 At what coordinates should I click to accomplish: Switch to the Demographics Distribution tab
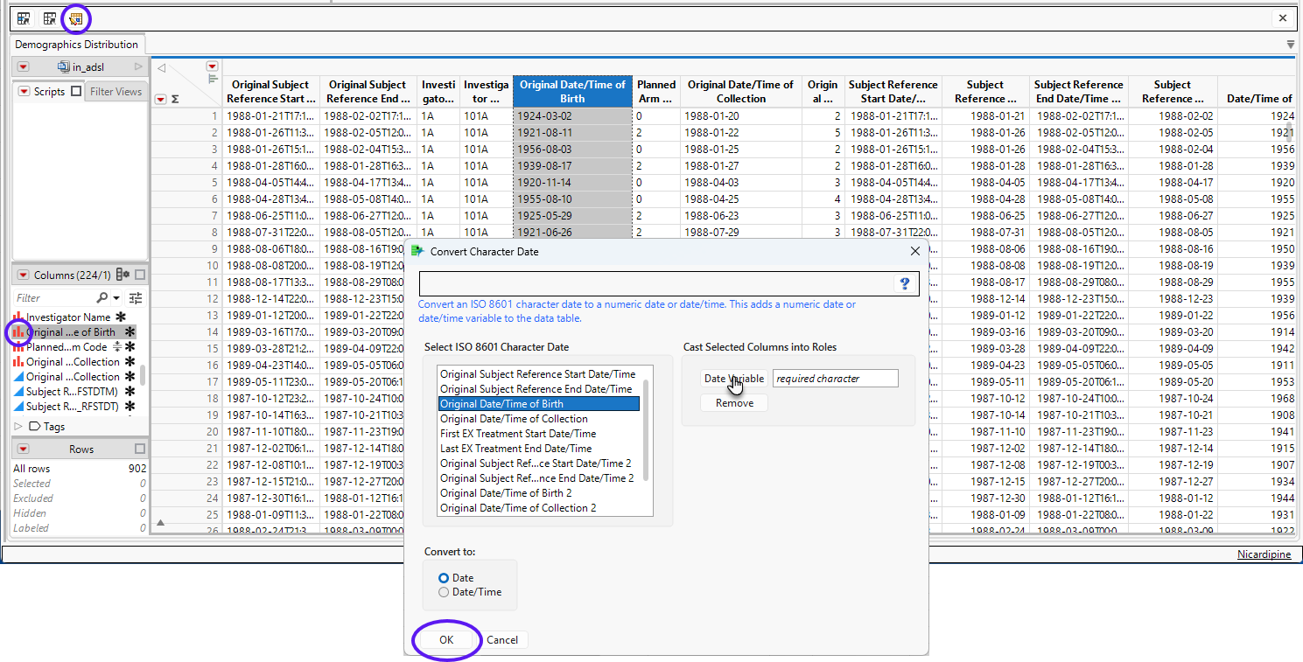[76, 45]
